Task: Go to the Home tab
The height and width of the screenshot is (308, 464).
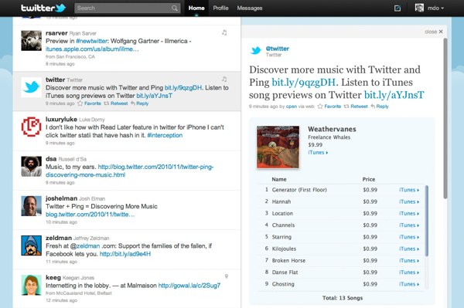Action: 196,8
